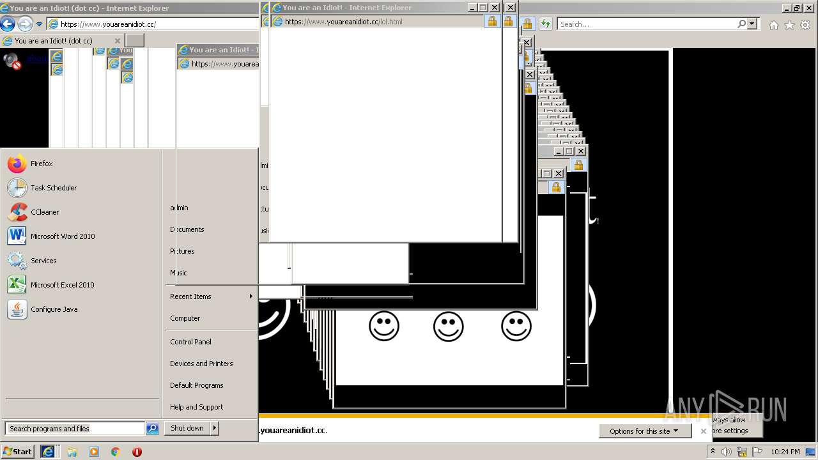This screenshot has height=460, width=818.
Task: Open the Action Center flag icon
Action: [x=756, y=452]
